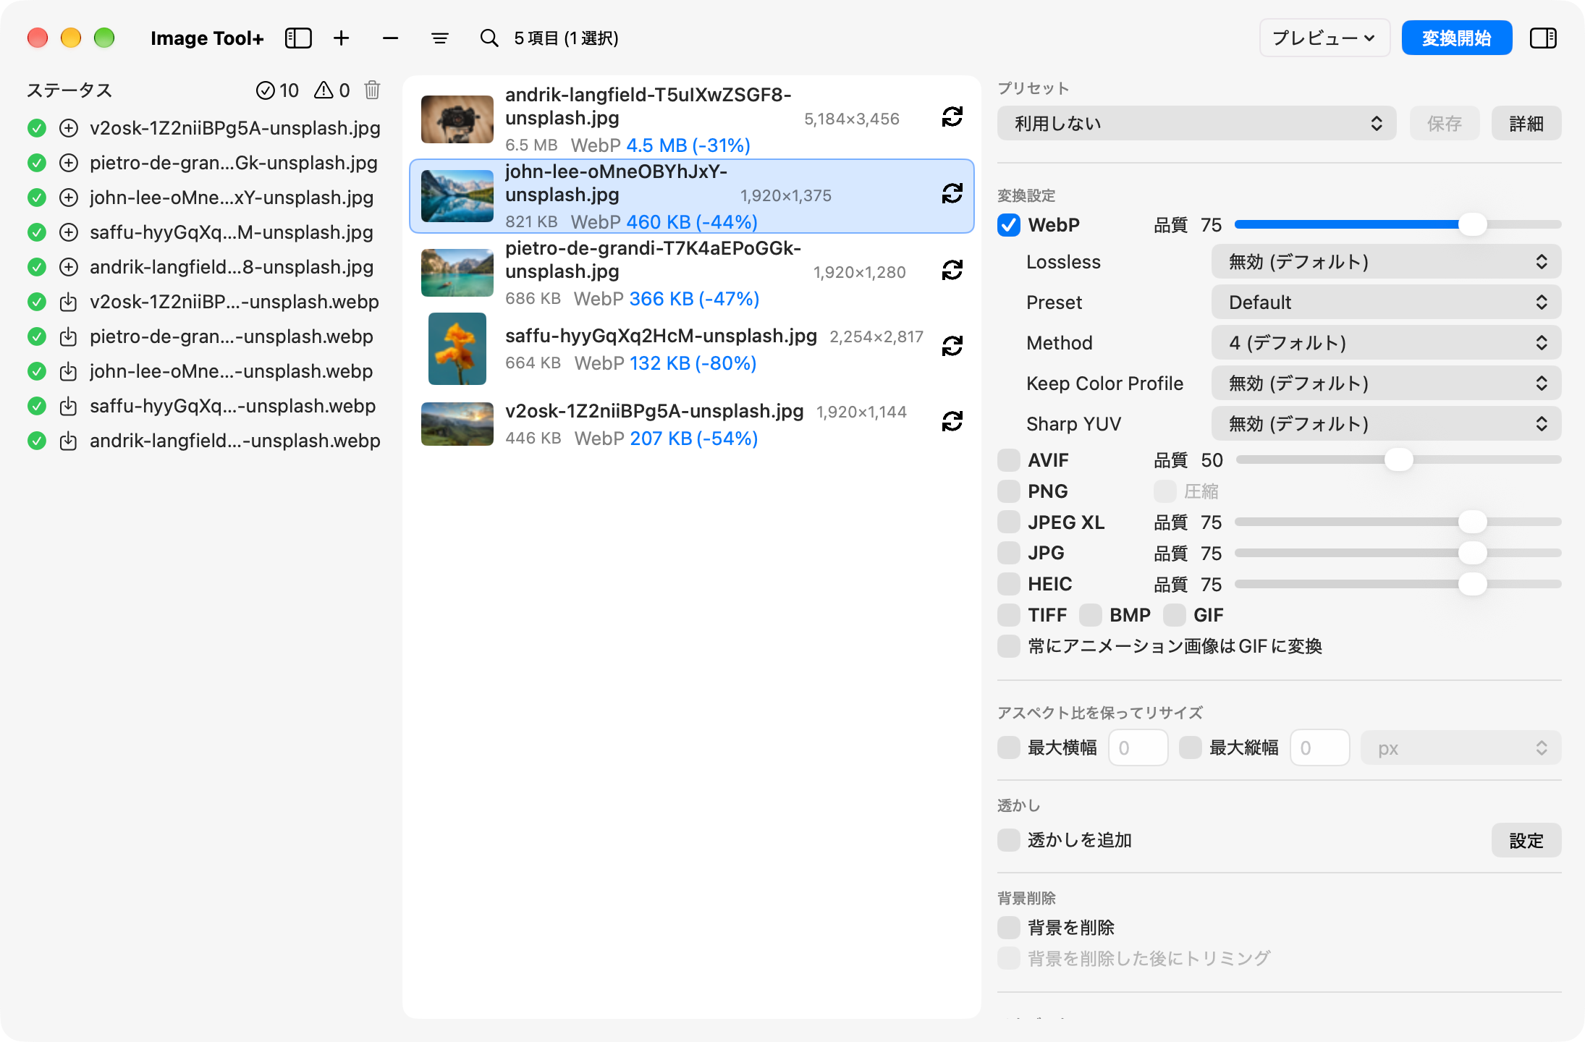The width and height of the screenshot is (1585, 1042).
Task: Click added icon beside andrik-langfield...8-unsplash.jpg status
Action: click(x=69, y=267)
